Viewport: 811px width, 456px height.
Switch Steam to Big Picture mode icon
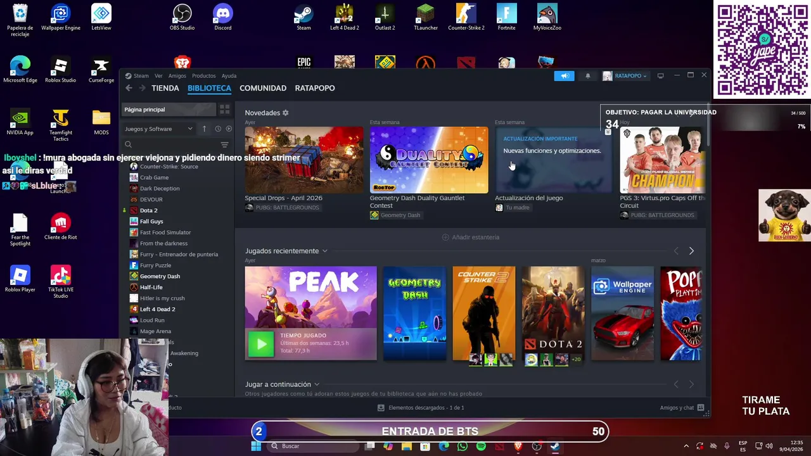point(660,76)
